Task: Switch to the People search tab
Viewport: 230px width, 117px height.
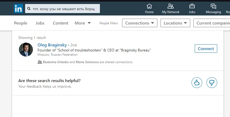Action: click(21, 23)
